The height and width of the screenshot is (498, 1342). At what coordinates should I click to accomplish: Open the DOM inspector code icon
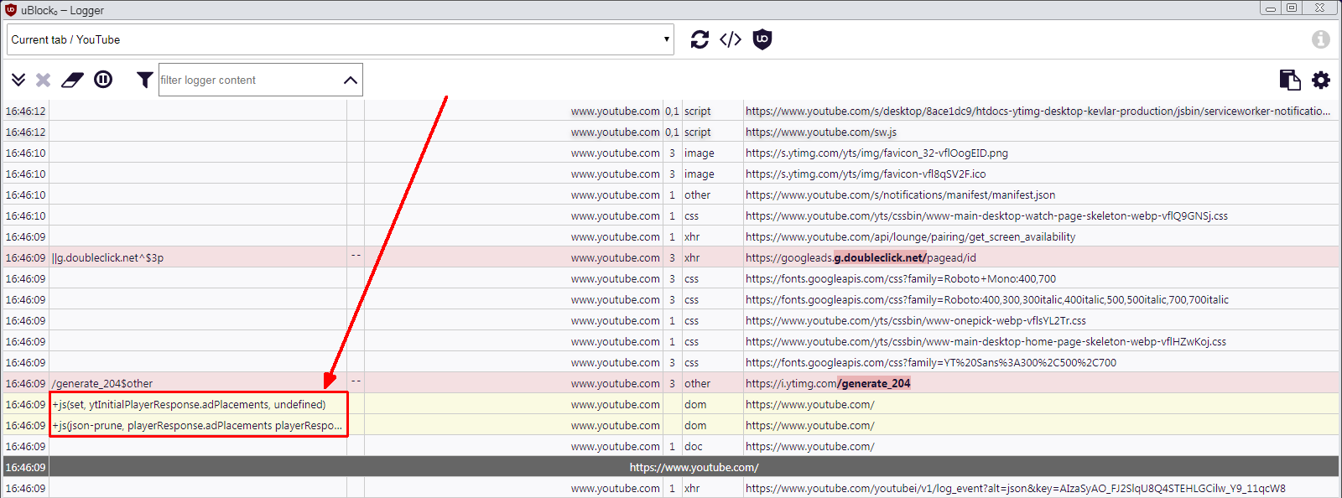click(x=731, y=39)
